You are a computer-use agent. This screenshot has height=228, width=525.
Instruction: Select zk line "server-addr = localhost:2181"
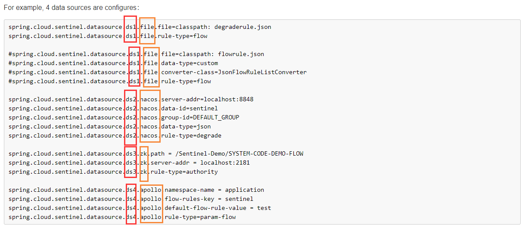[129, 163]
